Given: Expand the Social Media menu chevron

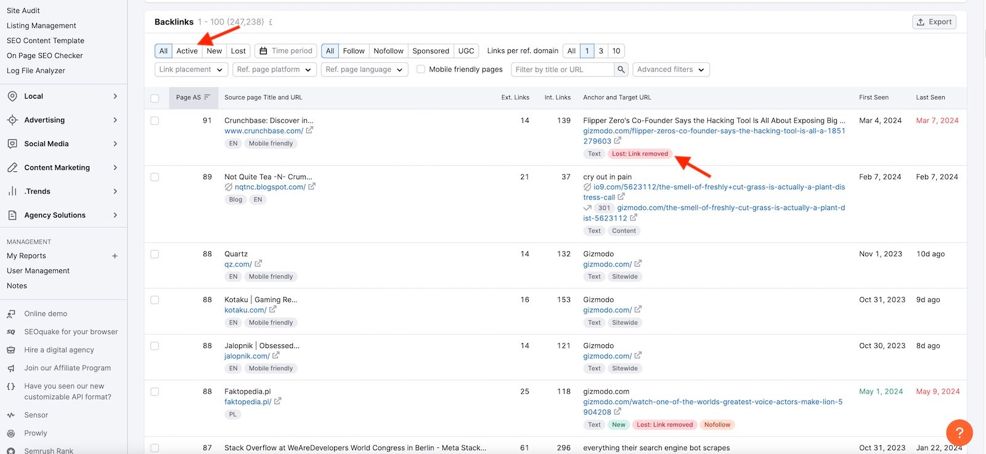Looking at the screenshot, I should [x=115, y=144].
